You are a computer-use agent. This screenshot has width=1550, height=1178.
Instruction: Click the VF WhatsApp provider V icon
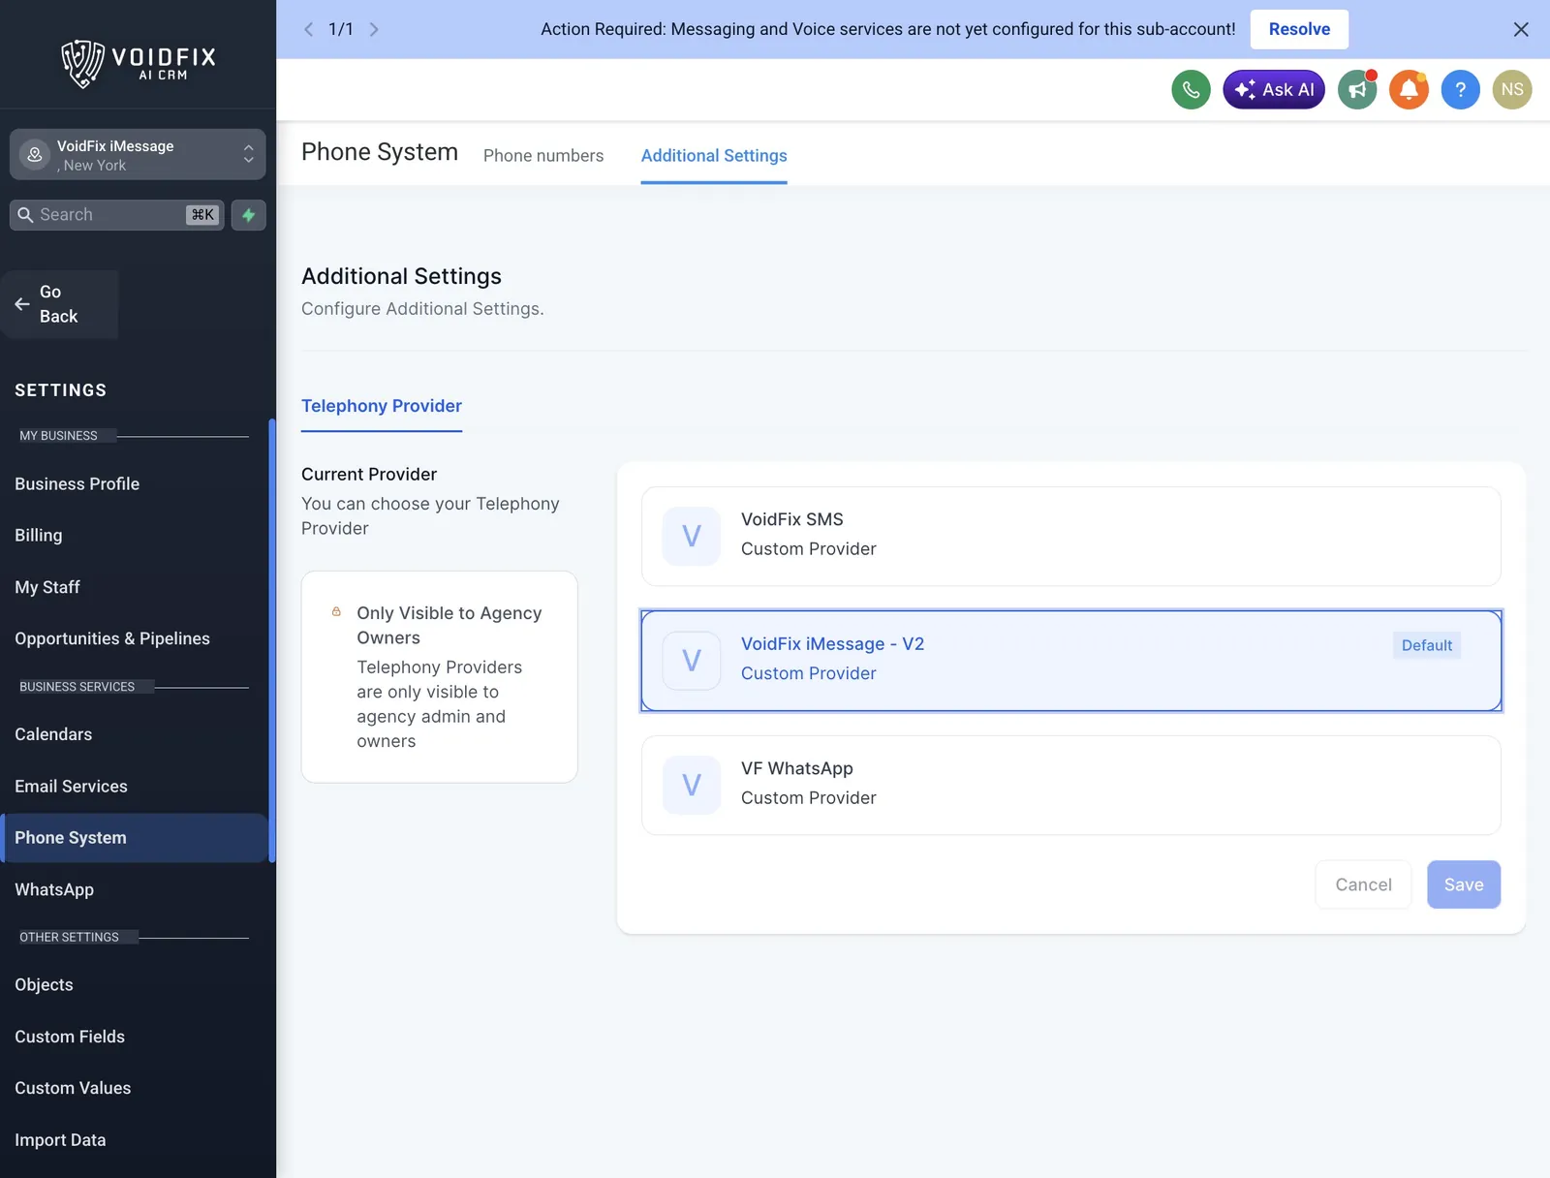692,785
